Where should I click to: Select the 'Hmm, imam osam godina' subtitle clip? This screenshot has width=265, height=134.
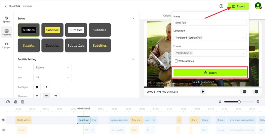(x=241, y=120)
